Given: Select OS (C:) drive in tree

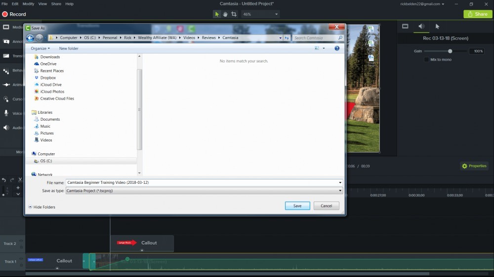Looking at the screenshot, I should 45,161.
